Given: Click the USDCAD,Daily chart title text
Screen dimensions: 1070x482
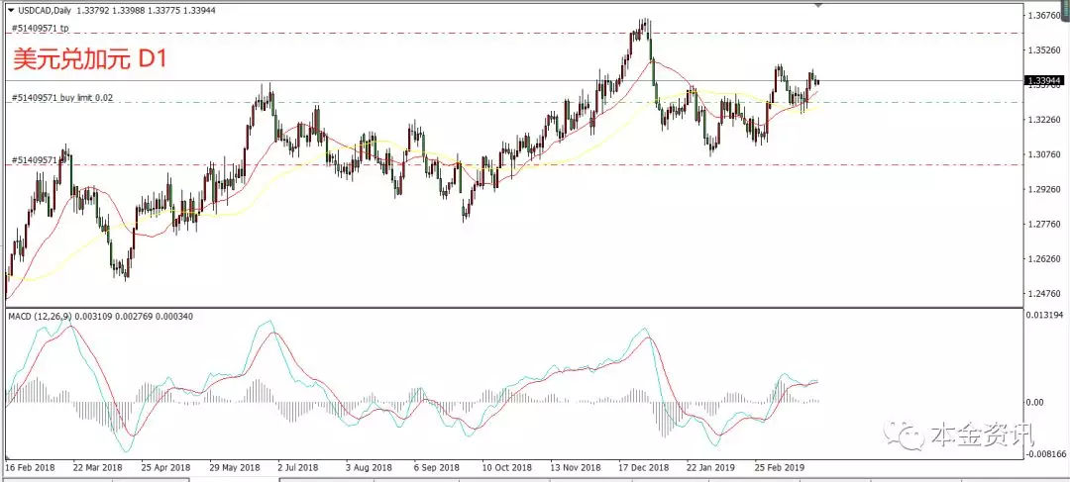Looking at the screenshot, I should 46,10.
